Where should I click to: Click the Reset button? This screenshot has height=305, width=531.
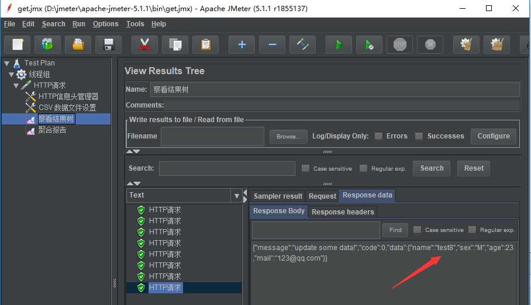click(x=474, y=168)
